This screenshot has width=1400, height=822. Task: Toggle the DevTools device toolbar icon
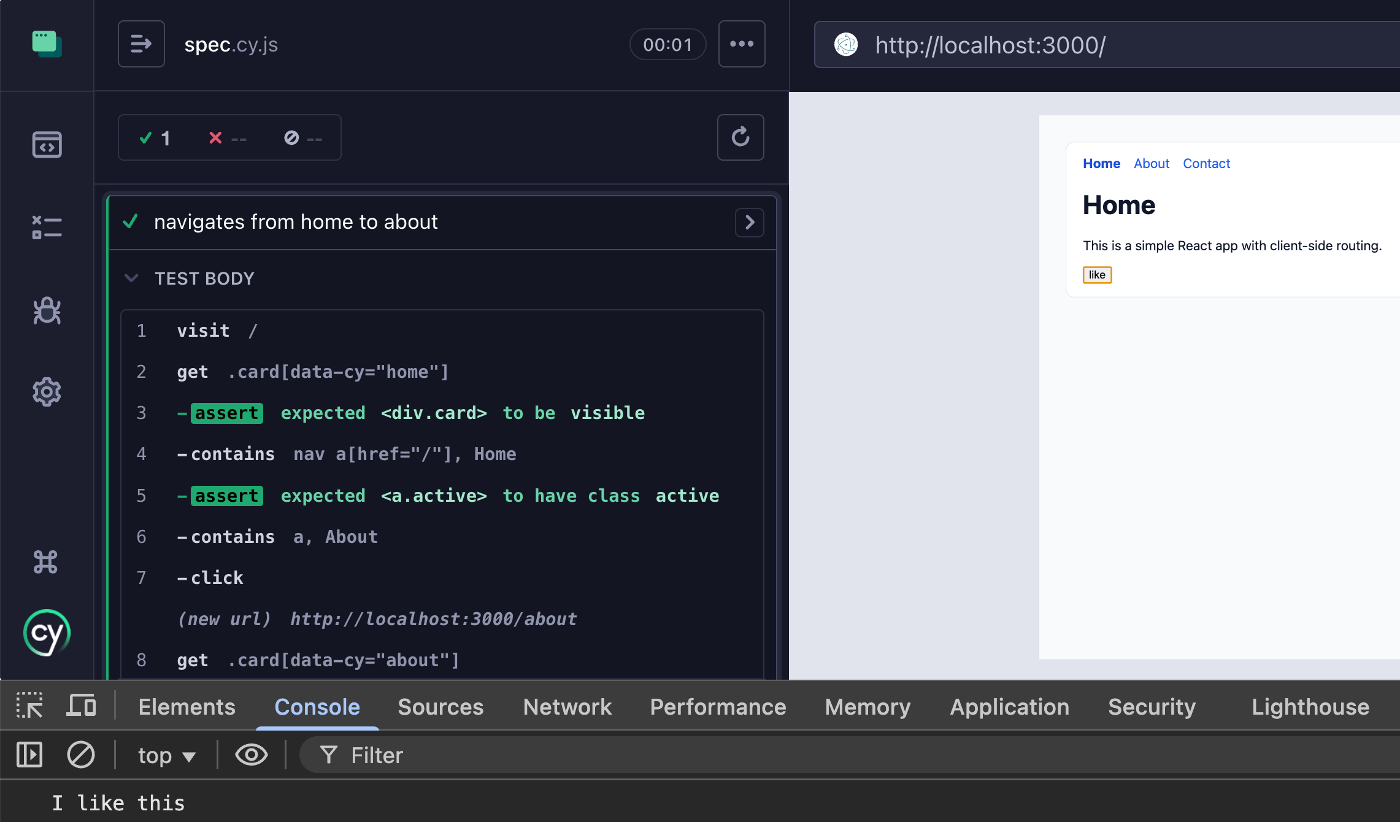point(81,706)
